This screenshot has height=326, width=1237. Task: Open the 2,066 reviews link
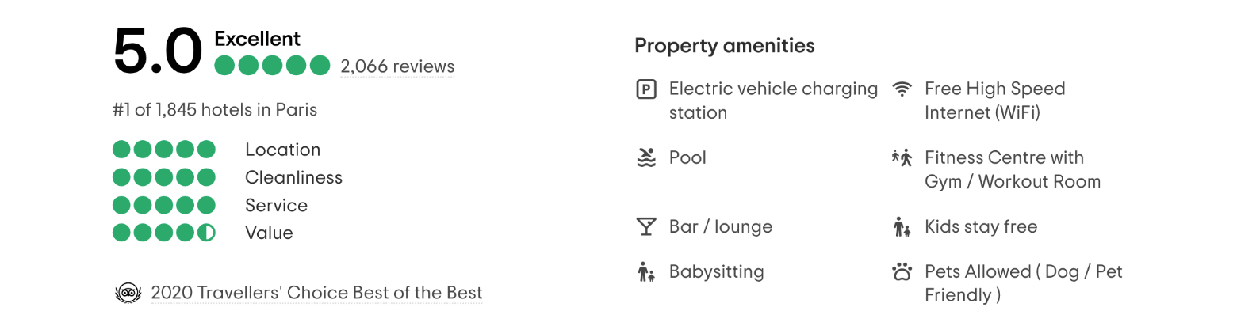pos(397,66)
